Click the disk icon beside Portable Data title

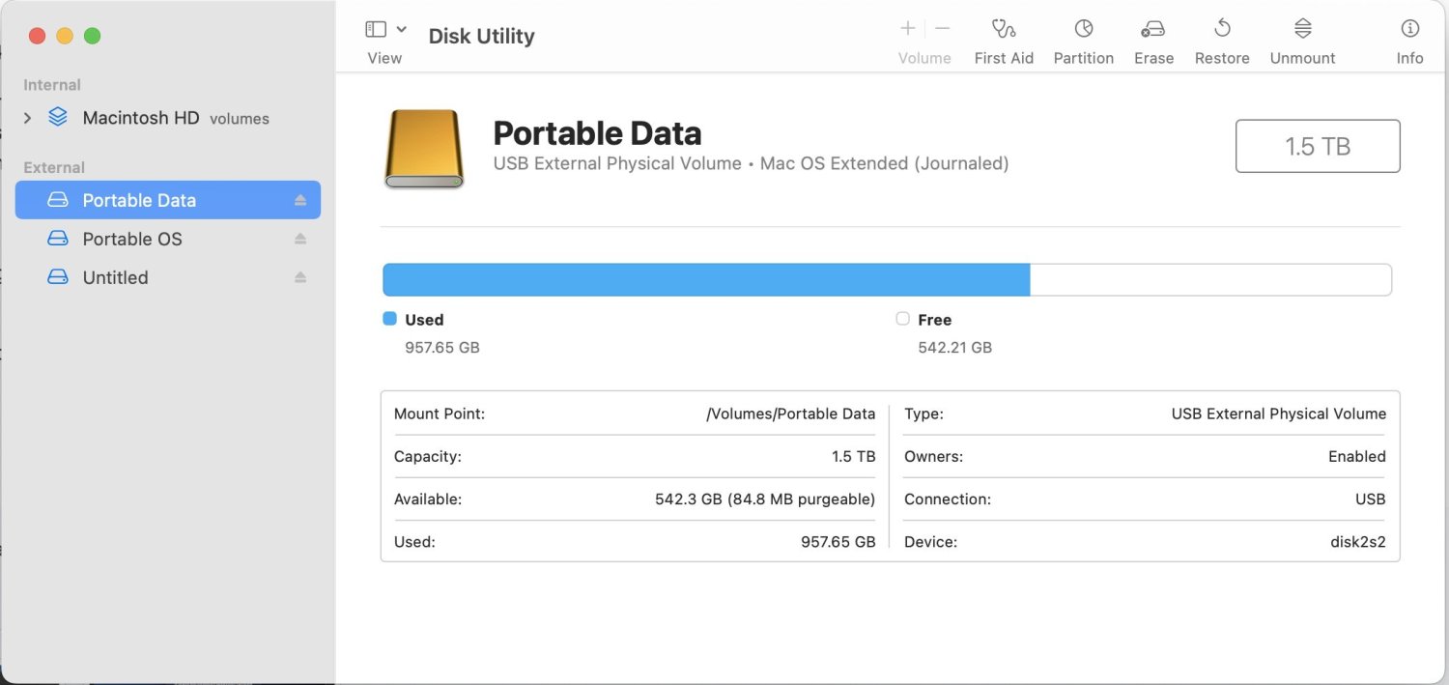423,147
